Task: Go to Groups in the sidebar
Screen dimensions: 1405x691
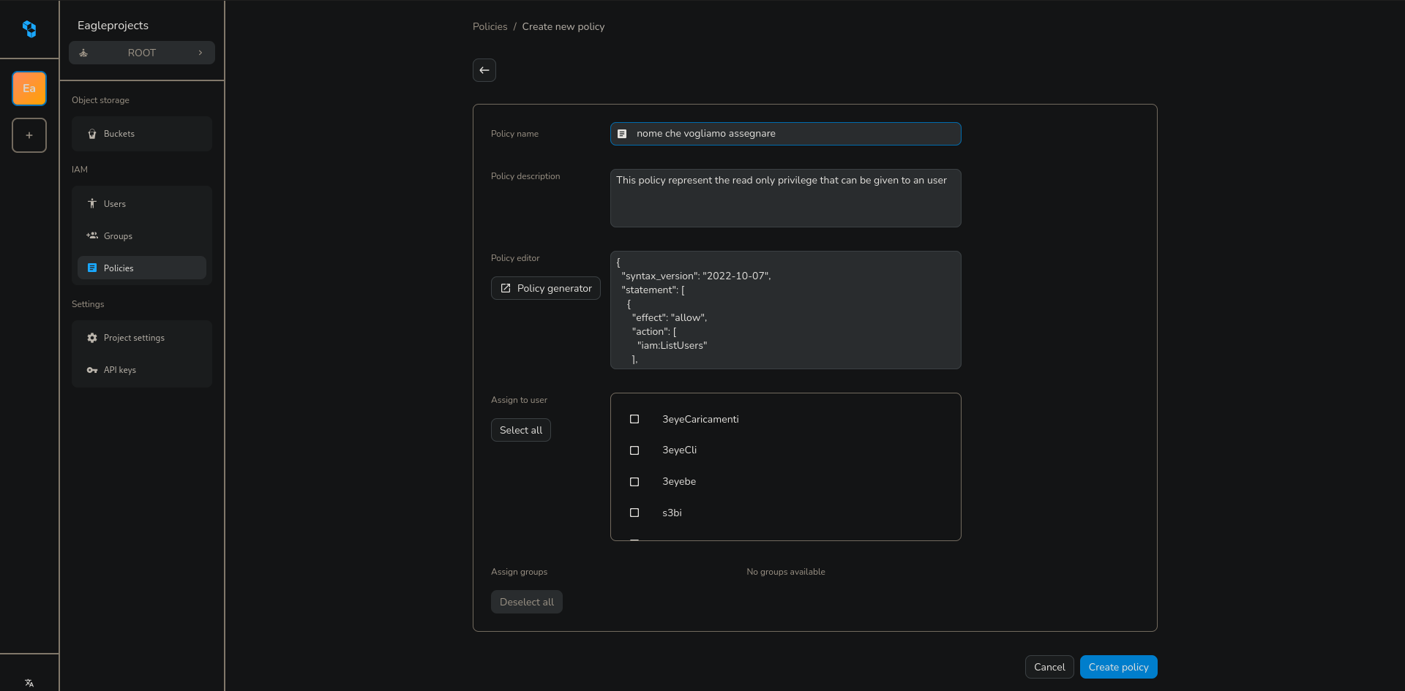Action: (118, 236)
